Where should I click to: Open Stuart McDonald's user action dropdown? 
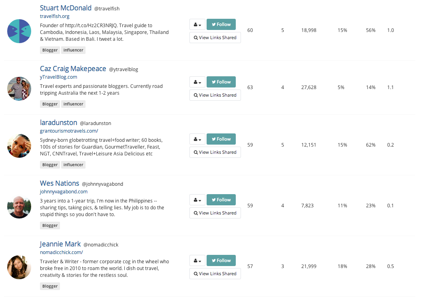coord(197,24)
